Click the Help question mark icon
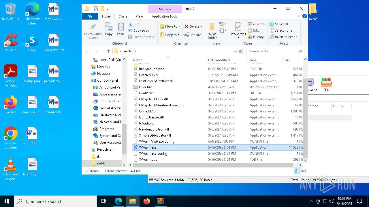 [x=304, y=16]
